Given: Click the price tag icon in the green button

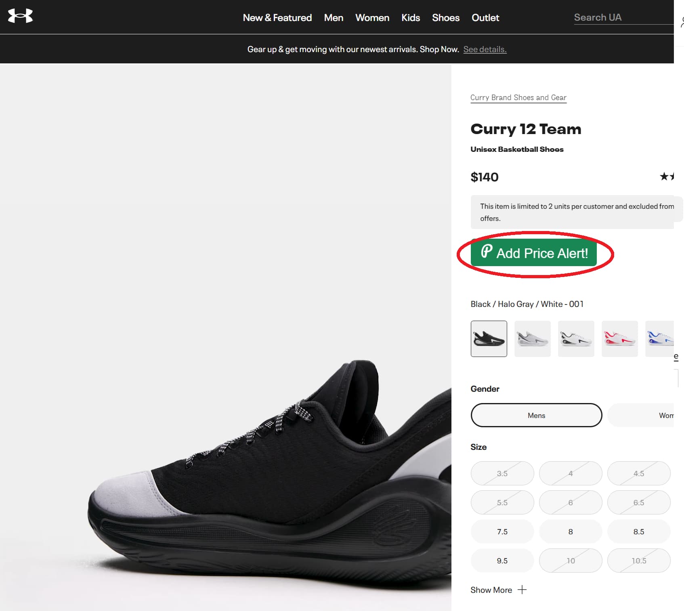Looking at the screenshot, I should 487,251.
